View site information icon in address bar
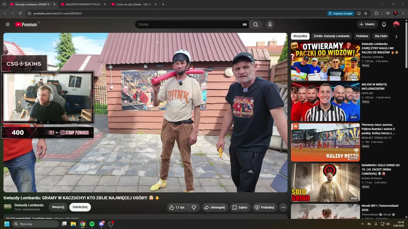The image size is (408, 229). 29,13
